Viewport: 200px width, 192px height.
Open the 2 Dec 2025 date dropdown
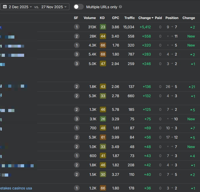(20, 7)
